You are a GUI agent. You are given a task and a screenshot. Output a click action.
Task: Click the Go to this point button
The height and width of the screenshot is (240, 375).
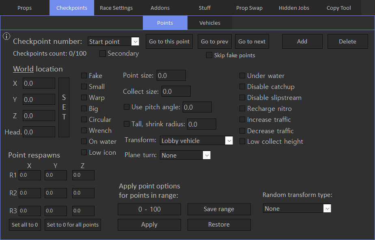click(x=169, y=41)
